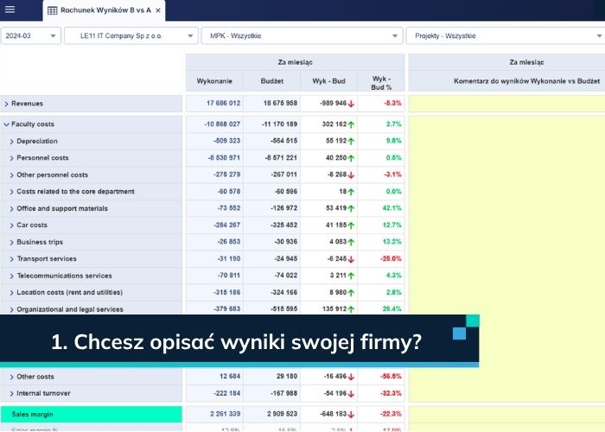The height and width of the screenshot is (432, 605).
Task: Click the red down arrow in Other costs row
Action: [351, 377]
